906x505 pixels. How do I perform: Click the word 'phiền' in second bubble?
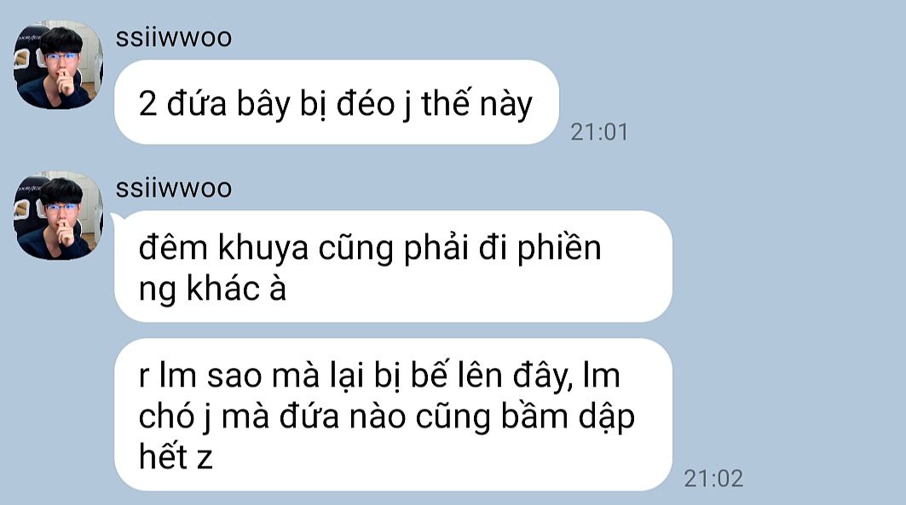pos(559,248)
